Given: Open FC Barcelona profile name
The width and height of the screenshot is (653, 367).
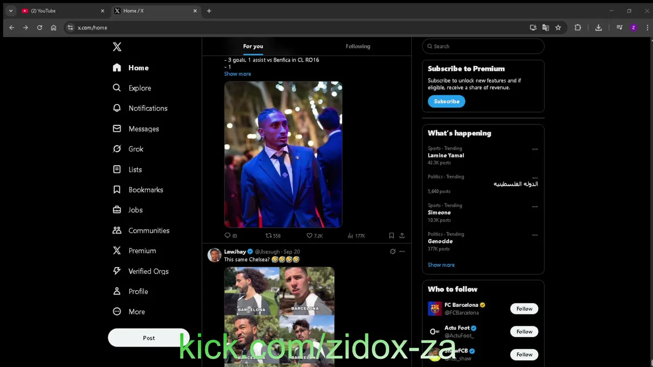Looking at the screenshot, I should pos(461,305).
